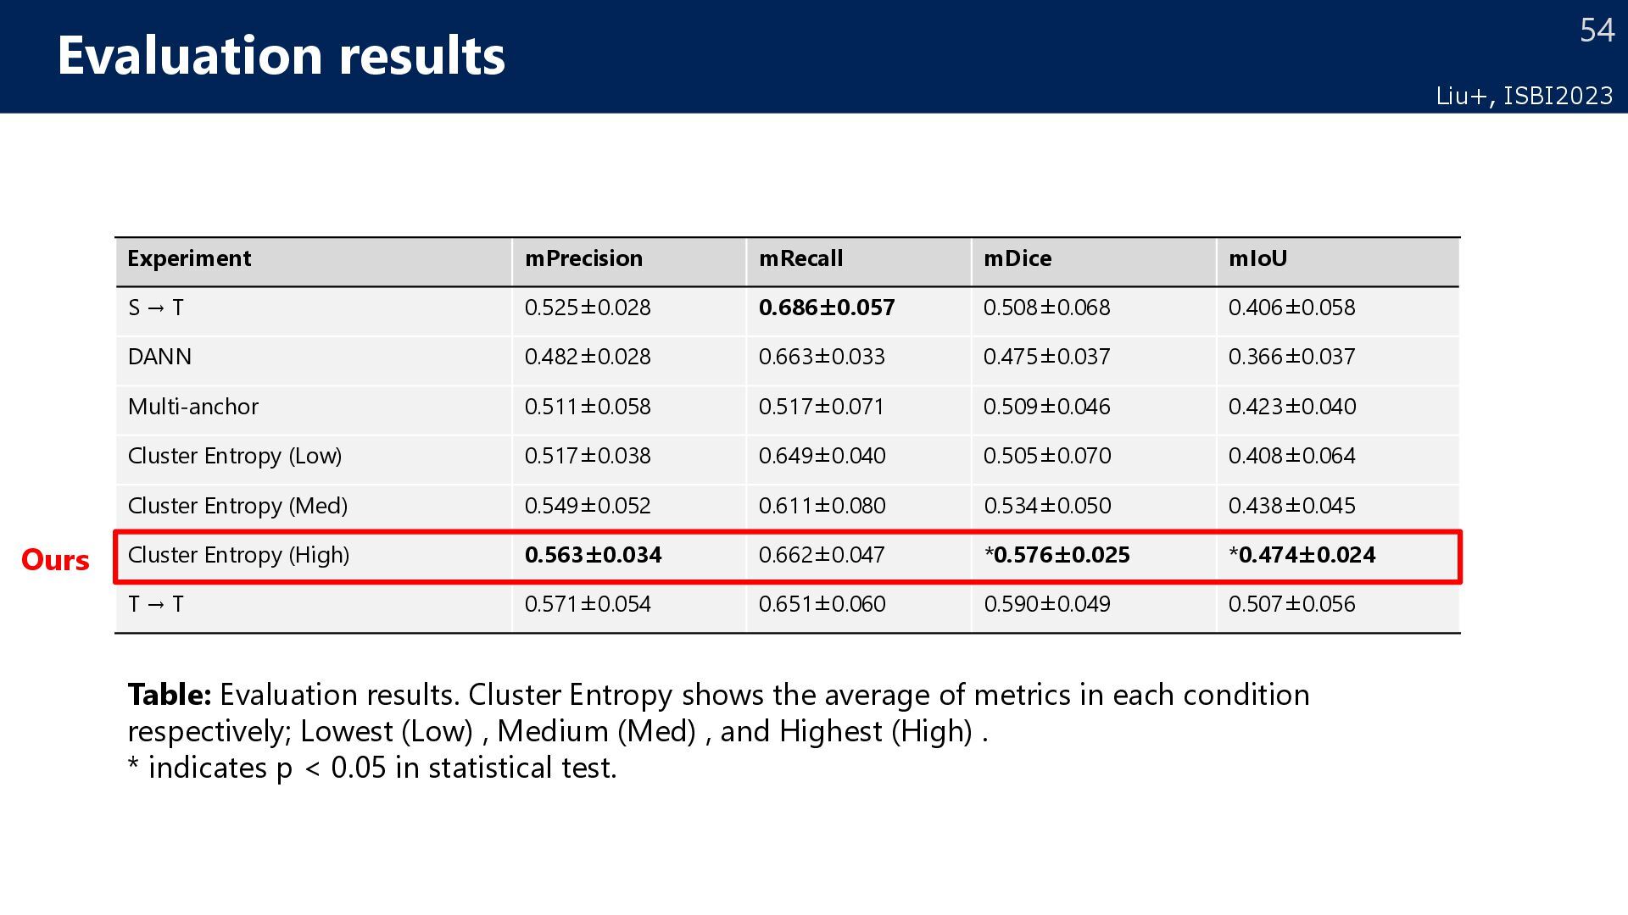Click the 'DANN' experiment cell
Viewport: 1628px width, 915px height.
(x=159, y=357)
